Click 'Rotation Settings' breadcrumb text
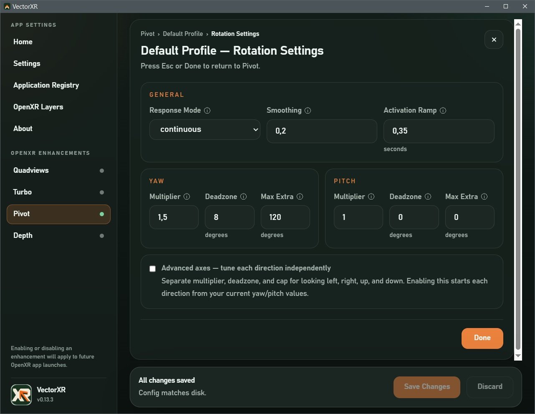Screen dimensions: 535x414 coord(235,34)
